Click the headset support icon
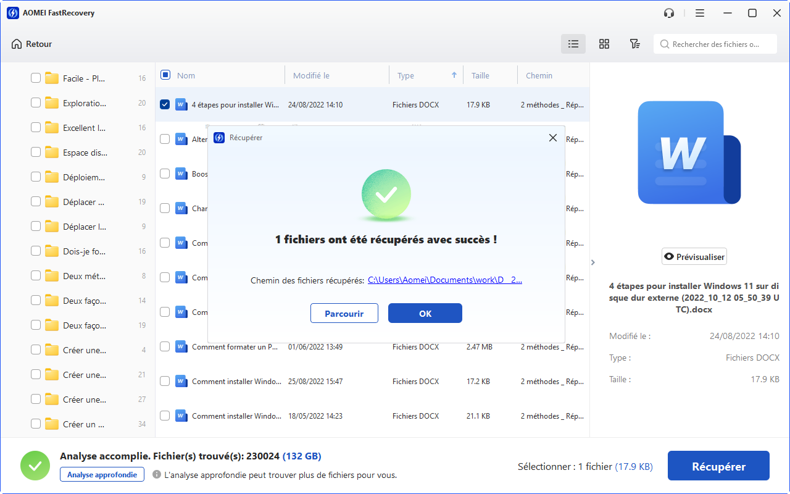 coord(669,13)
